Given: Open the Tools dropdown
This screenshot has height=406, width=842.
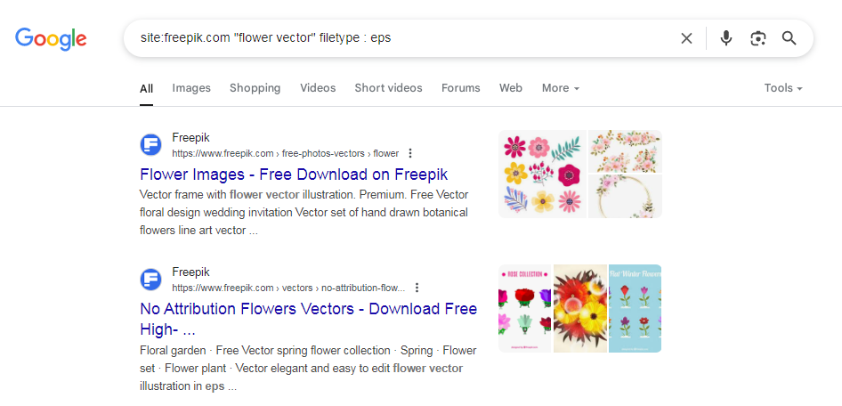Looking at the screenshot, I should [783, 88].
